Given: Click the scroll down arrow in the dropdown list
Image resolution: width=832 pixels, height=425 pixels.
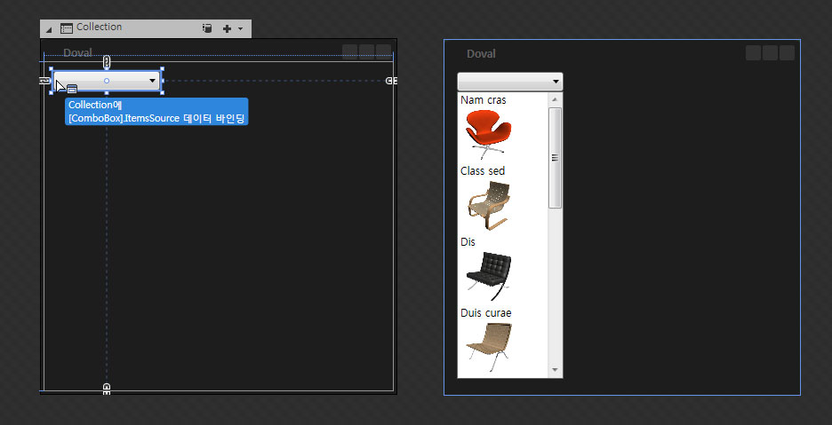Looking at the screenshot, I should pos(555,369).
